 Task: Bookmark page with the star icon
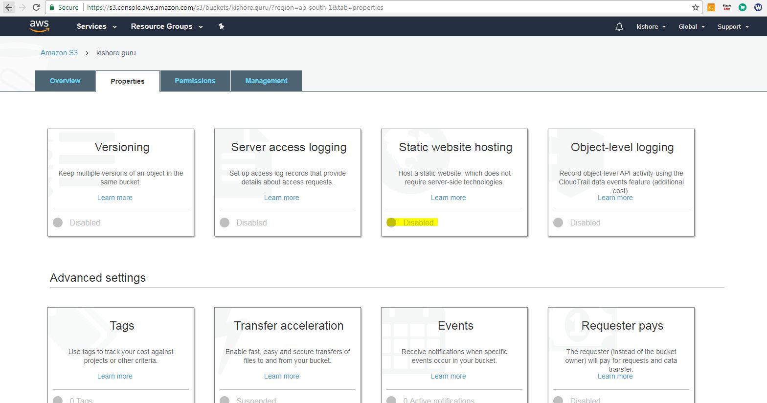click(x=695, y=7)
